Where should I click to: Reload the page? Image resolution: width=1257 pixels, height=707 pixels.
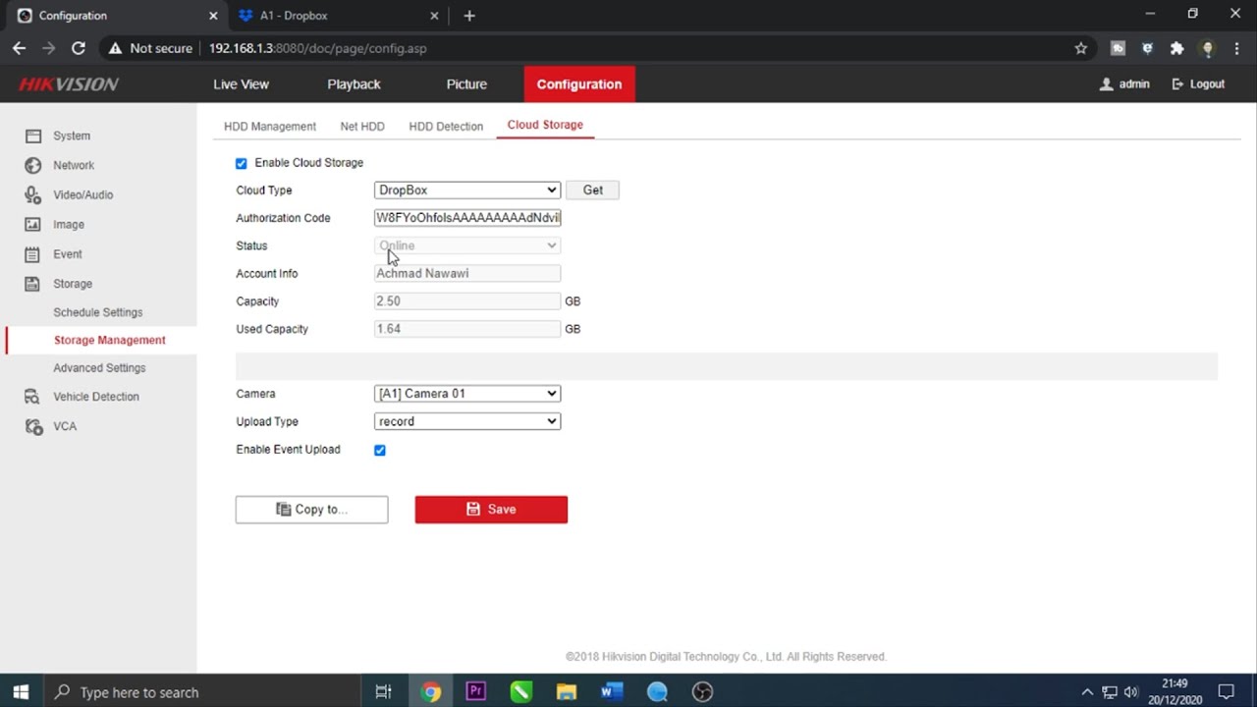pos(79,48)
